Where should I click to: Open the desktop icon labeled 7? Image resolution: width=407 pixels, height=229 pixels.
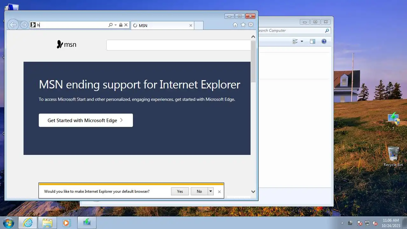(393, 121)
